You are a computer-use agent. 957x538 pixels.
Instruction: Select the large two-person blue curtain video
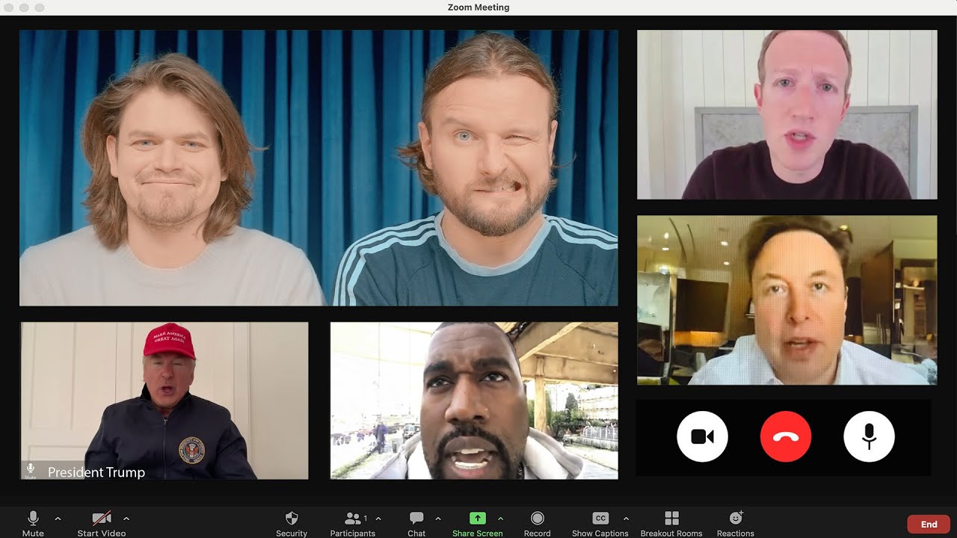[x=319, y=168]
